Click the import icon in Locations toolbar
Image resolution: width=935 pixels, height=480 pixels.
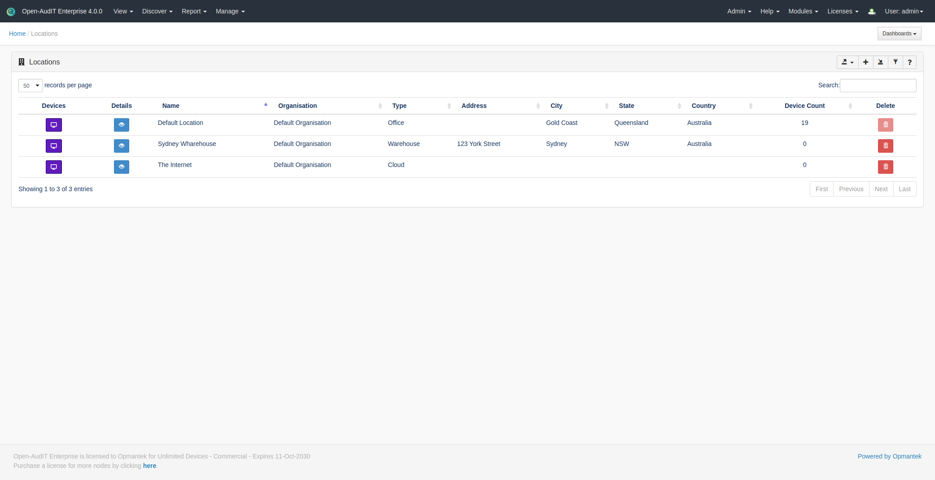point(880,62)
